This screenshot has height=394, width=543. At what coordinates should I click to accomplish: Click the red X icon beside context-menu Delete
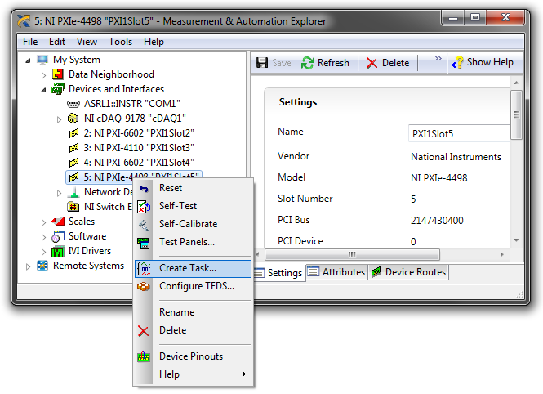(x=144, y=331)
